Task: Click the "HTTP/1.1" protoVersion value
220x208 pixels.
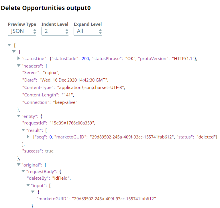Action: [183, 59]
